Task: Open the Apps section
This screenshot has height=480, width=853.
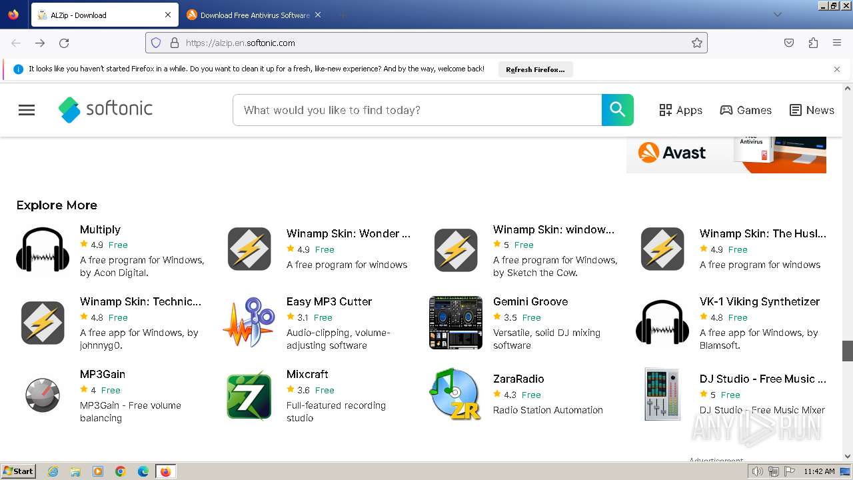Action: click(x=680, y=110)
